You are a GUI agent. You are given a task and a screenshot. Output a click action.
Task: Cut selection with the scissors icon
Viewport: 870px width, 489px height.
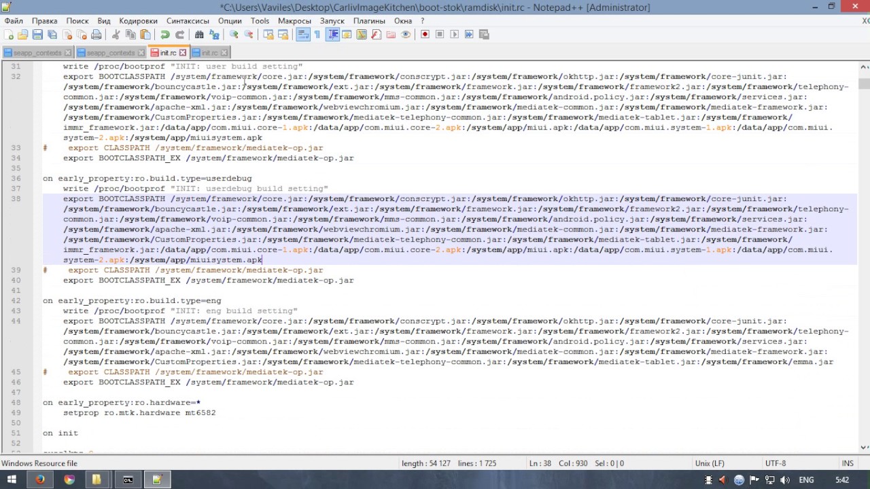tap(116, 35)
